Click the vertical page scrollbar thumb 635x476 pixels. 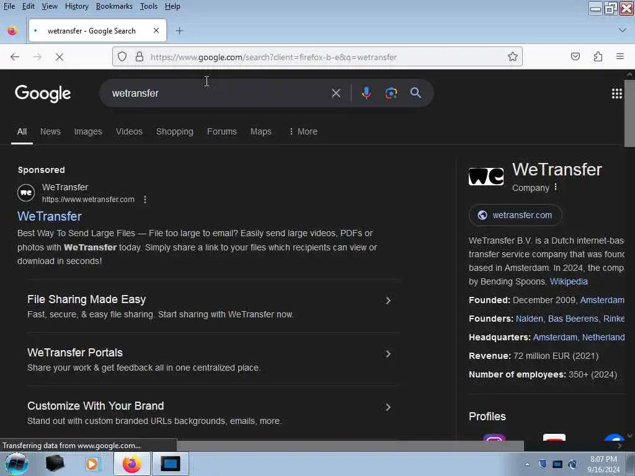[x=629, y=113]
